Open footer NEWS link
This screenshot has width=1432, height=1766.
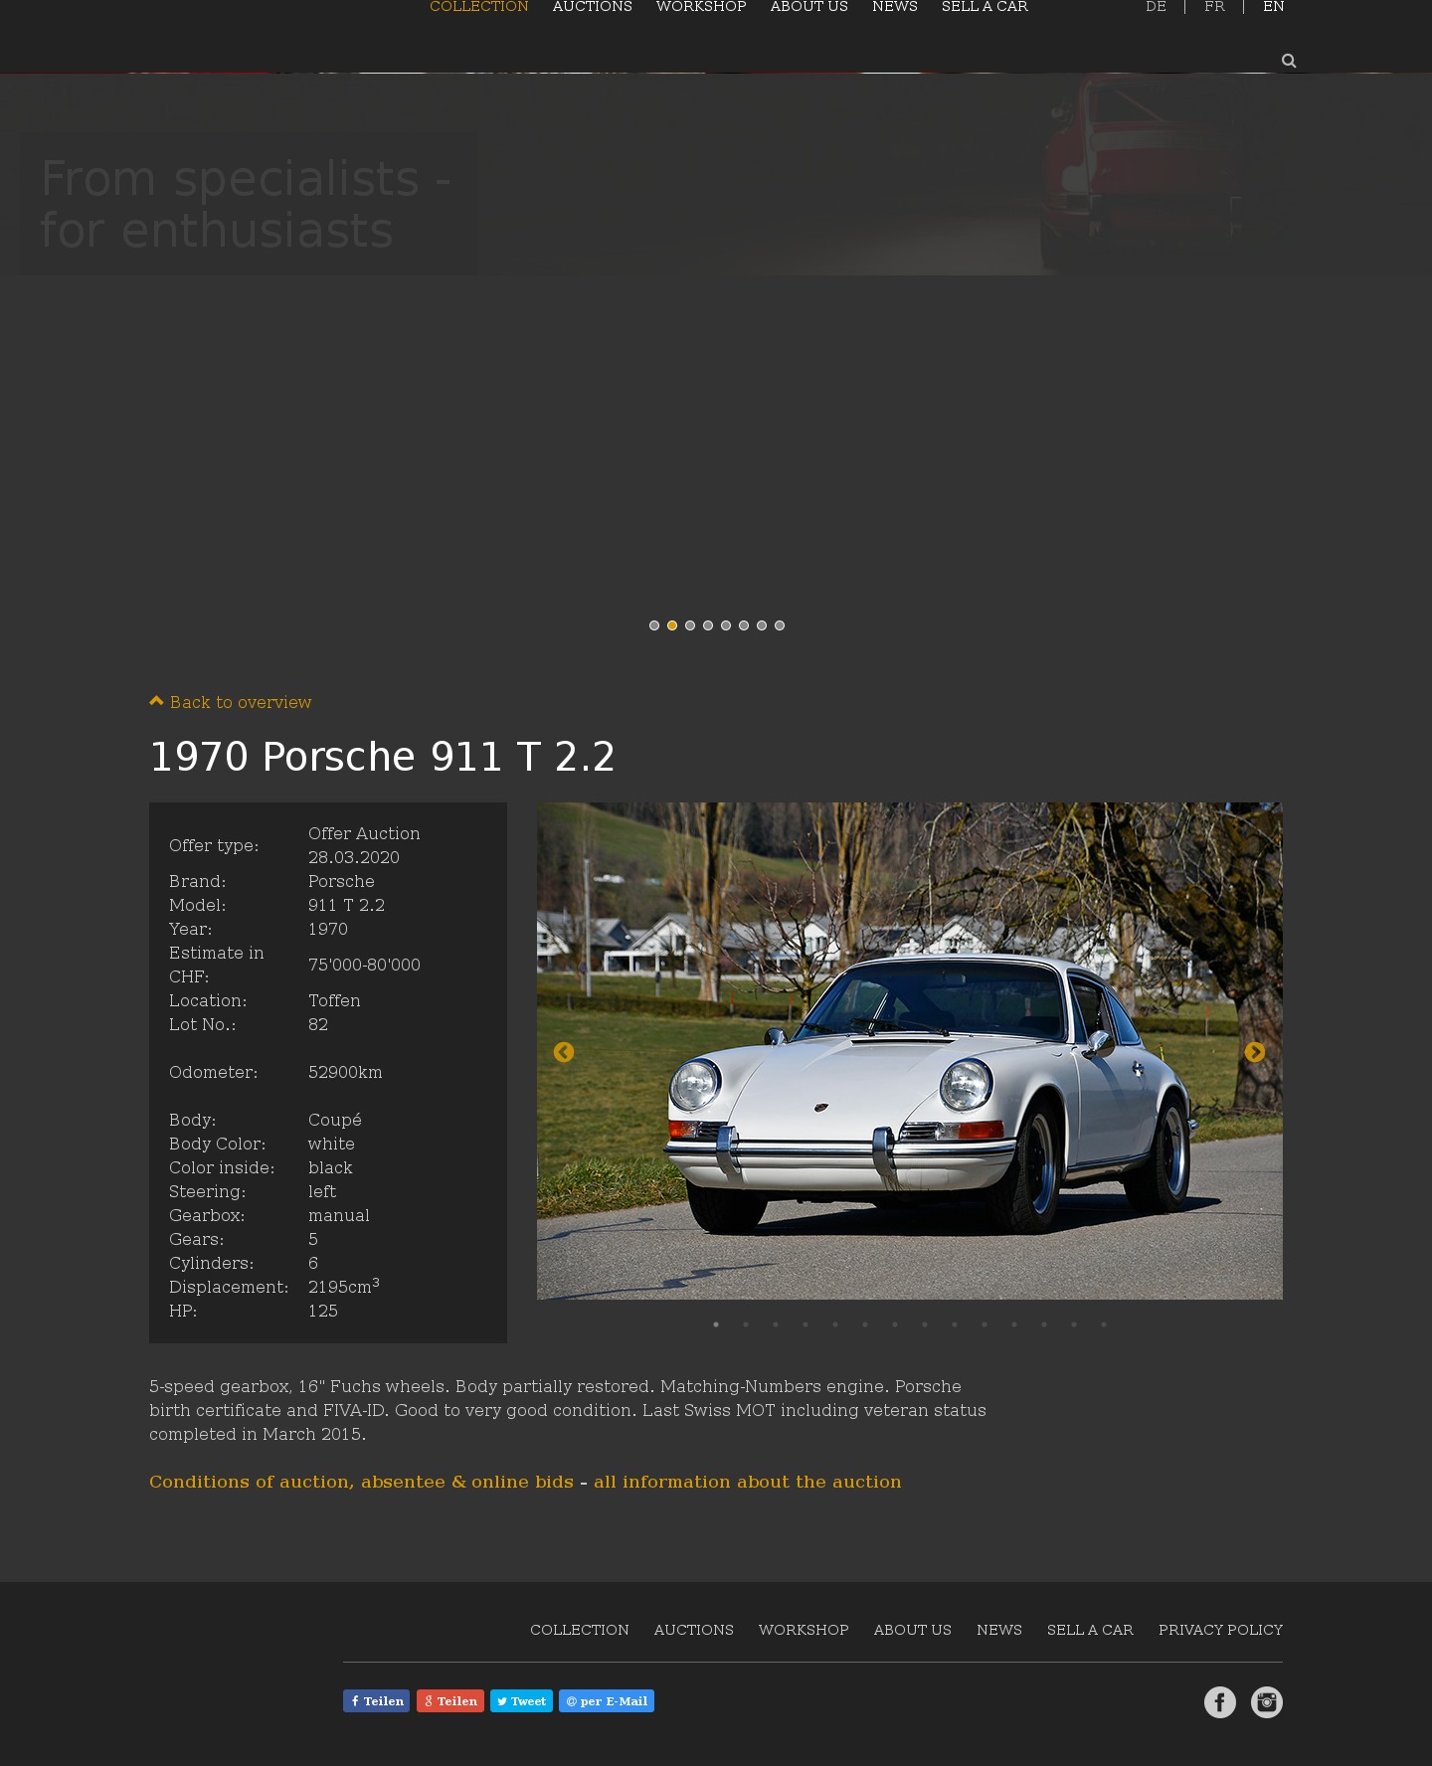coord(999,1630)
